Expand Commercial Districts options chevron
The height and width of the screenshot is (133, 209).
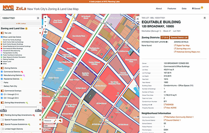[x=40, y=72]
